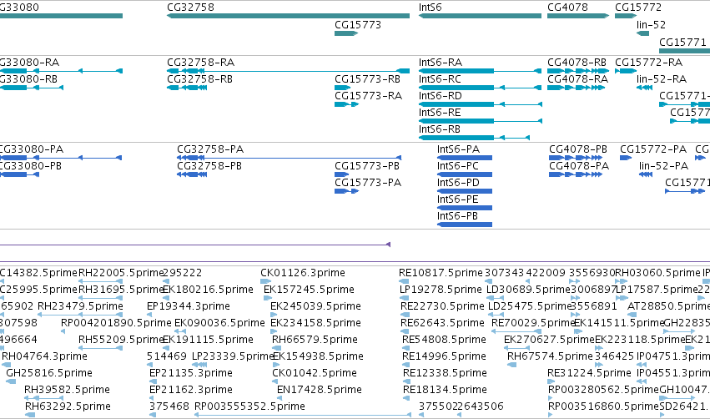The height and width of the screenshot is (419, 710).
Task: Click EST LD25475.5prime
Action: point(496,315)
